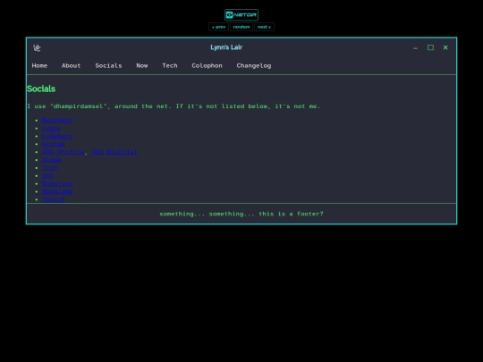Image resolution: width=483 pixels, height=362 pixels.
Task: Click the Lynn's Lair window logo icon
Action: point(37,47)
